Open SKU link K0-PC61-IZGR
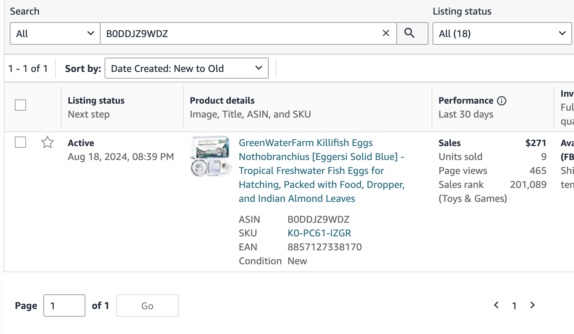Image resolution: width=574 pixels, height=334 pixels. point(319,233)
